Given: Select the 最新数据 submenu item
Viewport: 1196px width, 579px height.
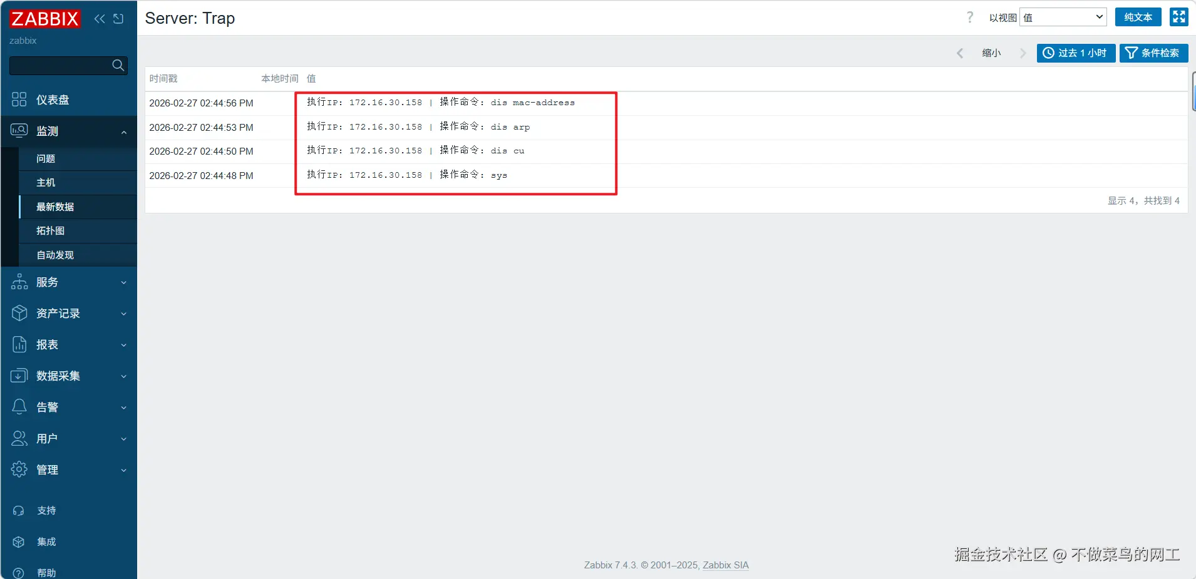Looking at the screenshot, I should tap(78, 207).
